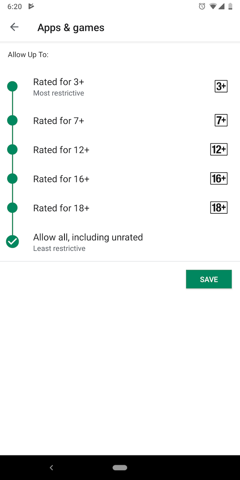Tap the Wi-Fi signal icon in status bar
This screenshot has height=480, width=240.
pyautogui.click(x=212, y=6)
